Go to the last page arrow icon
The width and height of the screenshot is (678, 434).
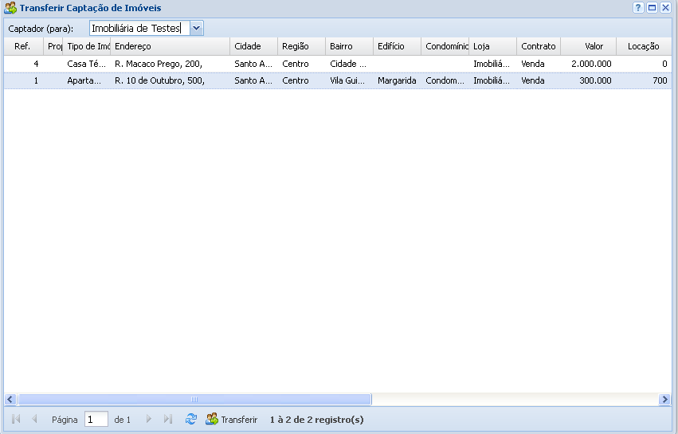click(x=167, y=419)
